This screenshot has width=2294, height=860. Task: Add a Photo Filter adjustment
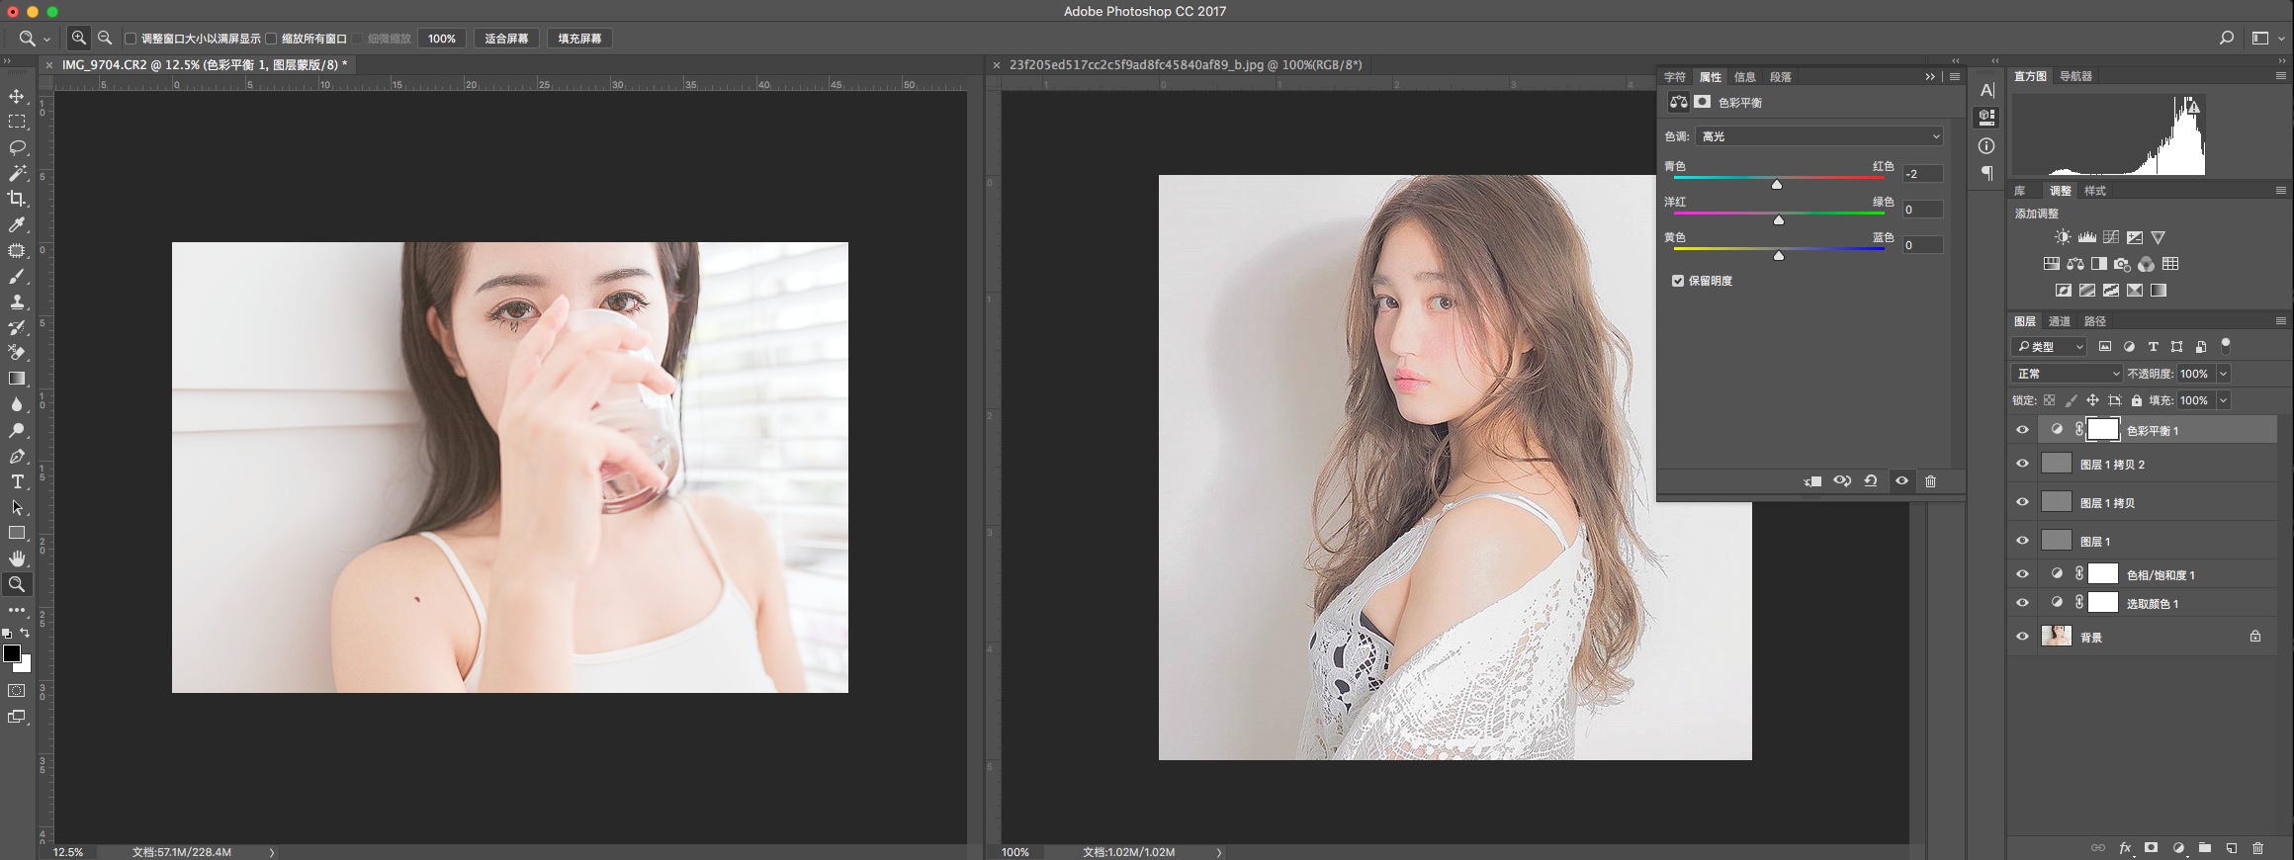coord(2122,264)
